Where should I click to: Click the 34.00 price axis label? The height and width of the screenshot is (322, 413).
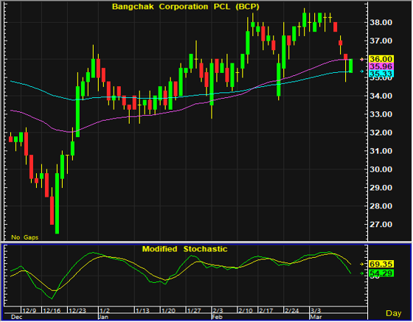click(381, 96)
